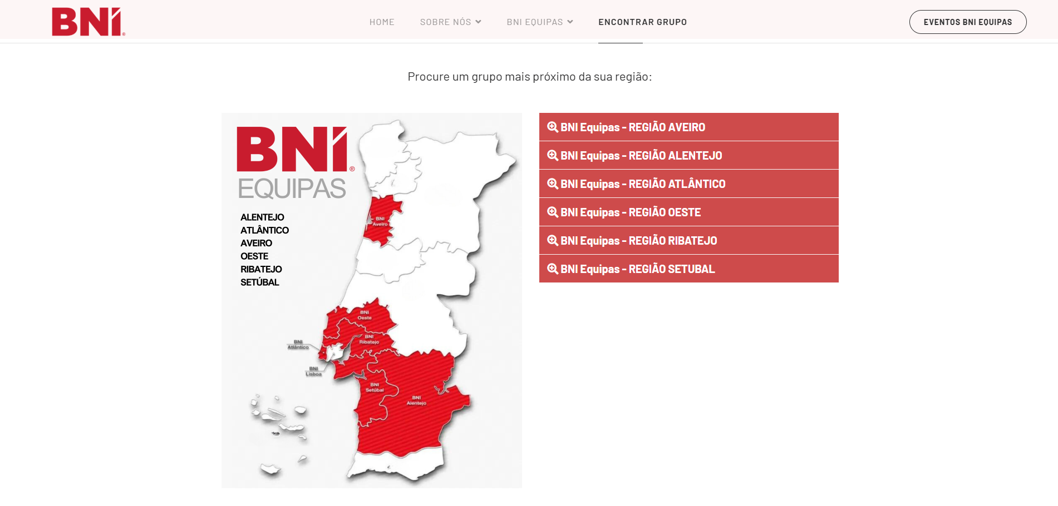Open the SOBRE NÓS menu
The width and height of the screenshot is (1058, 506).
[446, 22]
